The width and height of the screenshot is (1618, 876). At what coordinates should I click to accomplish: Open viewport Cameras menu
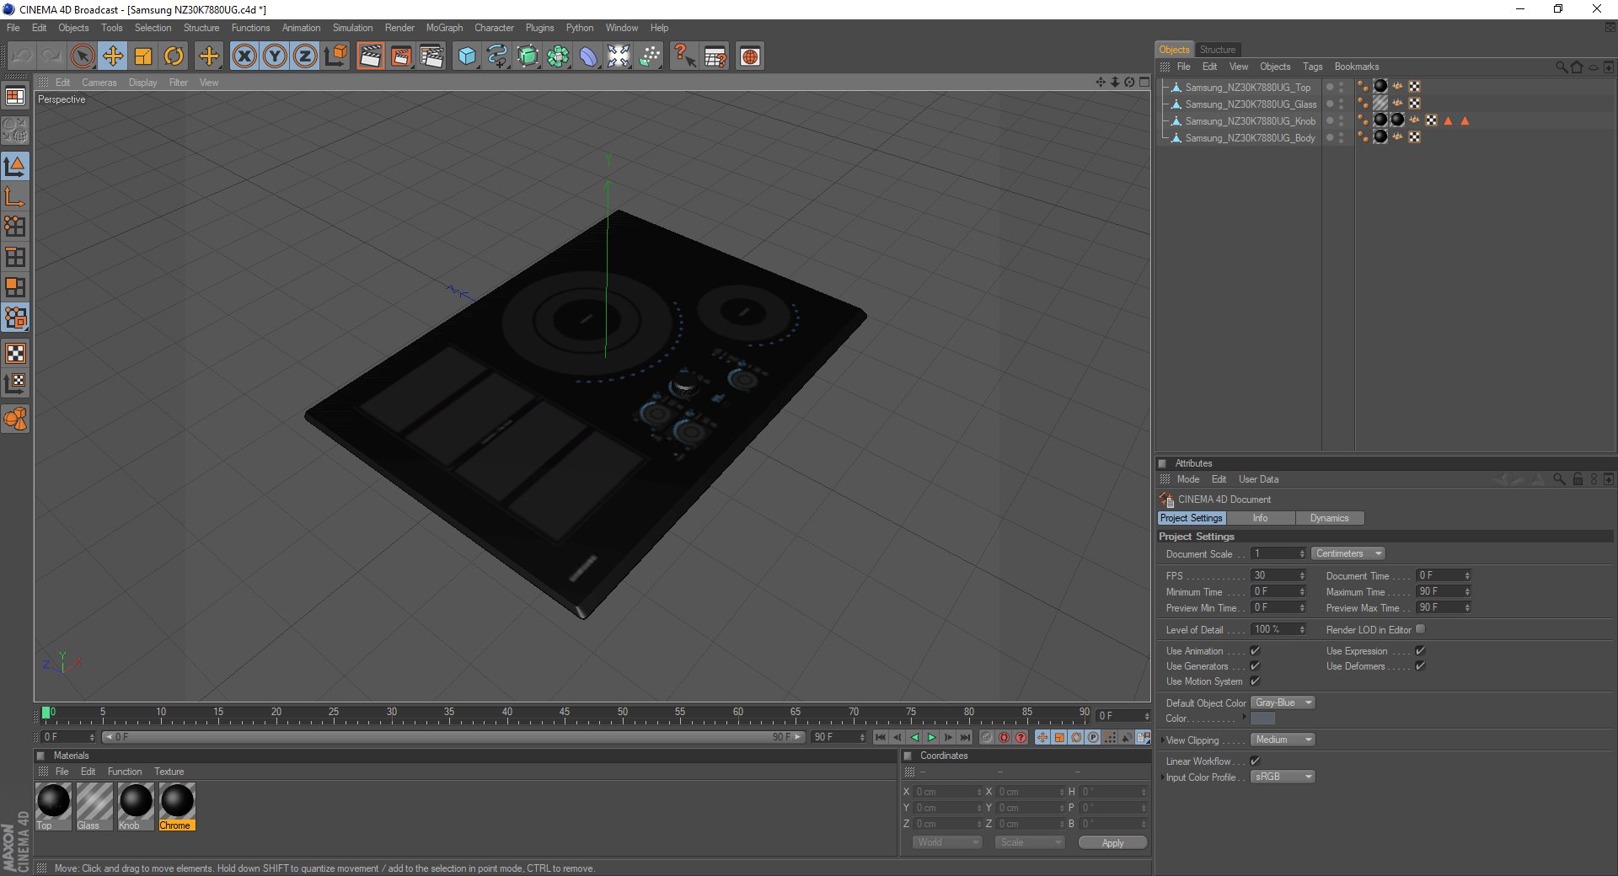coord(99,83)
